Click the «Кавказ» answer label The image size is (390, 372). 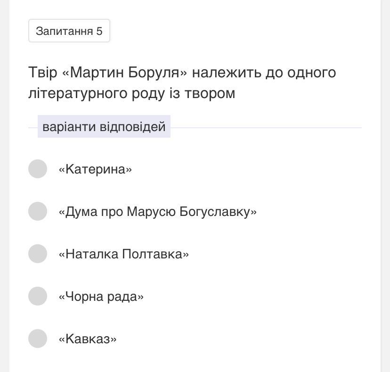tap(88, 339)
